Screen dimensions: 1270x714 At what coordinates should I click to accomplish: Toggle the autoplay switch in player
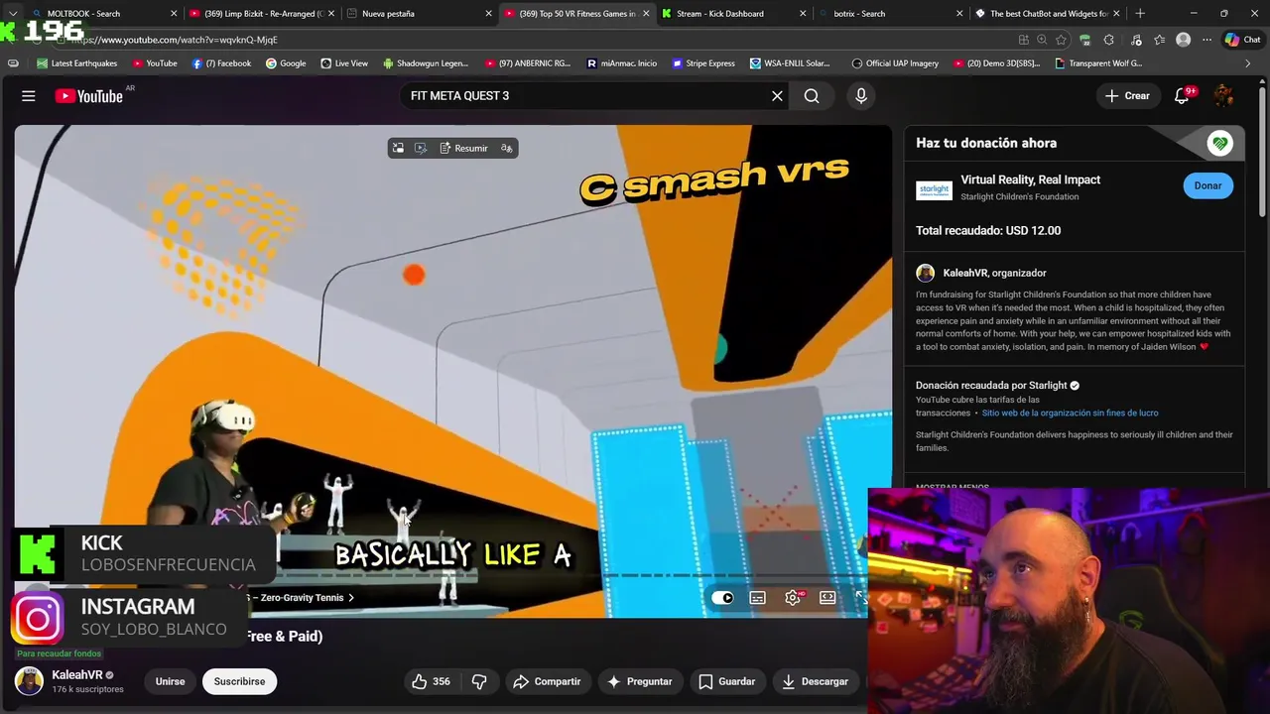tap(723, 598)
